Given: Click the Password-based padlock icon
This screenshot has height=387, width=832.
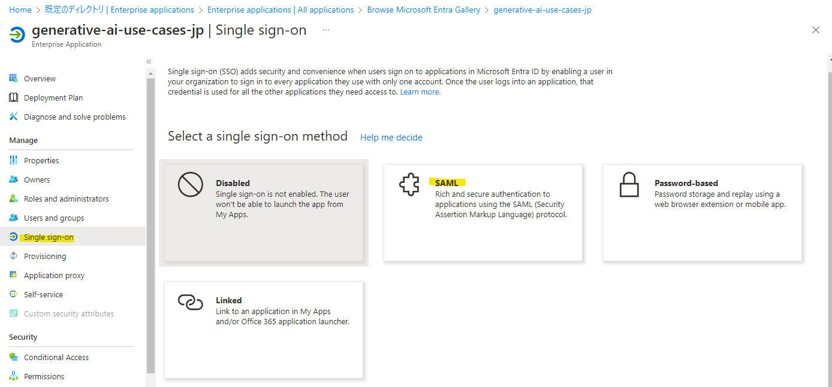Looking at the screenshot, I should 629,185.
